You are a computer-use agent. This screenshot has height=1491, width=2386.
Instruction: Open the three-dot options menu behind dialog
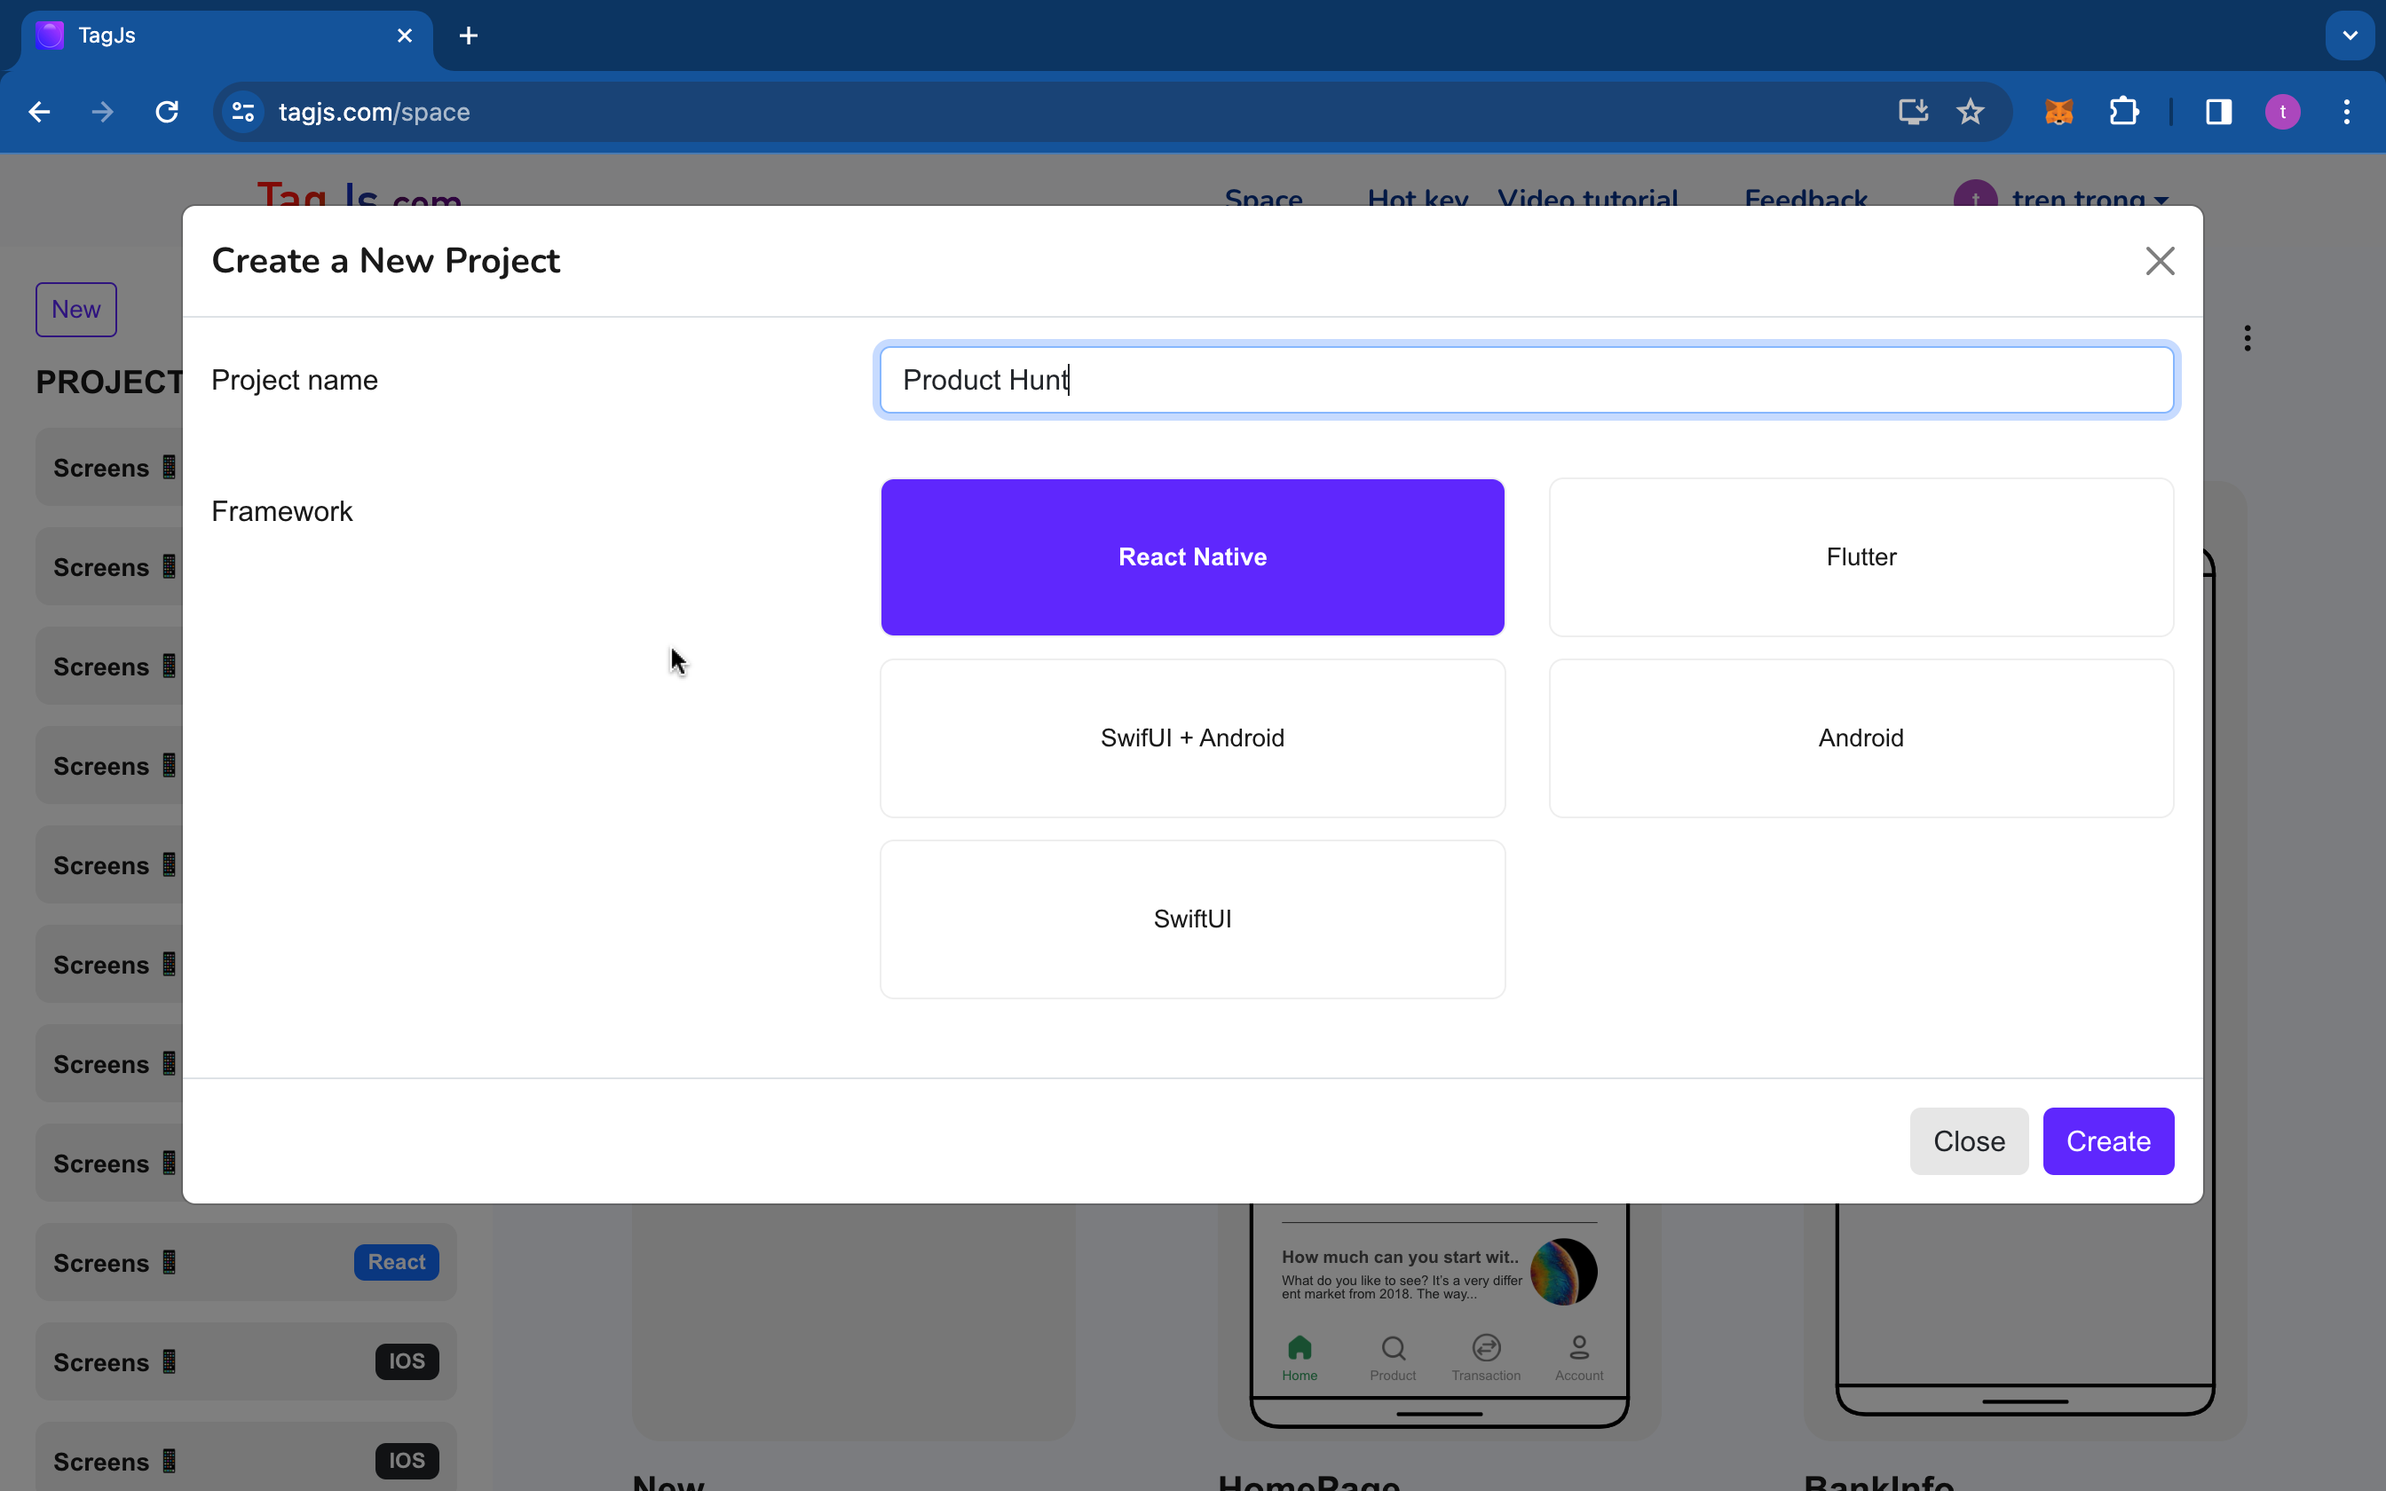click(2247, 338)
